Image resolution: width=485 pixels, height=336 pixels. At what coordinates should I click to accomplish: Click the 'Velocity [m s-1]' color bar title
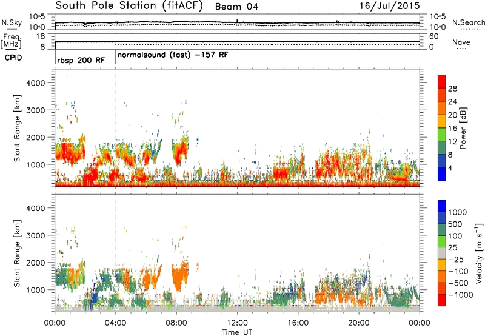pos(479,253)
